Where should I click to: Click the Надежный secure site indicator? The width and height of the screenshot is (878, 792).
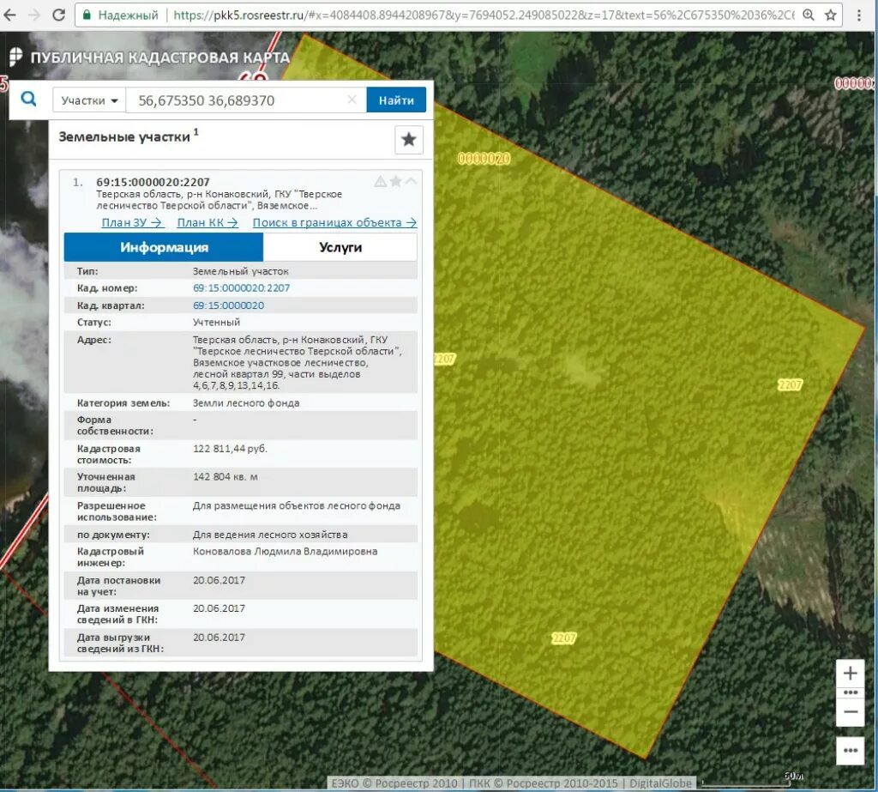coord(121,15)
